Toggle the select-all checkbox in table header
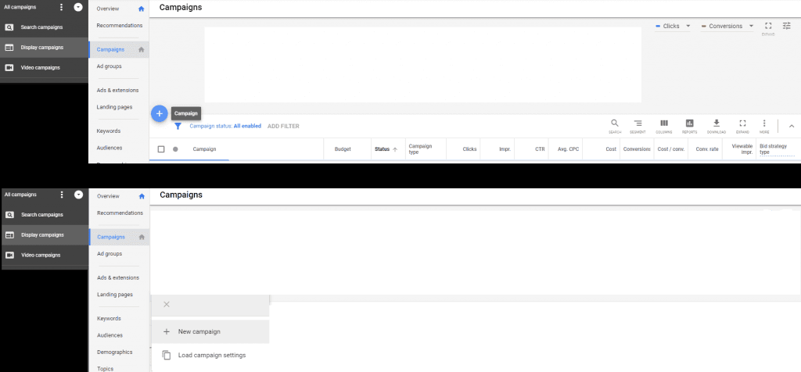The width and height of the screenshot is (801, 372). pos(161,149)
